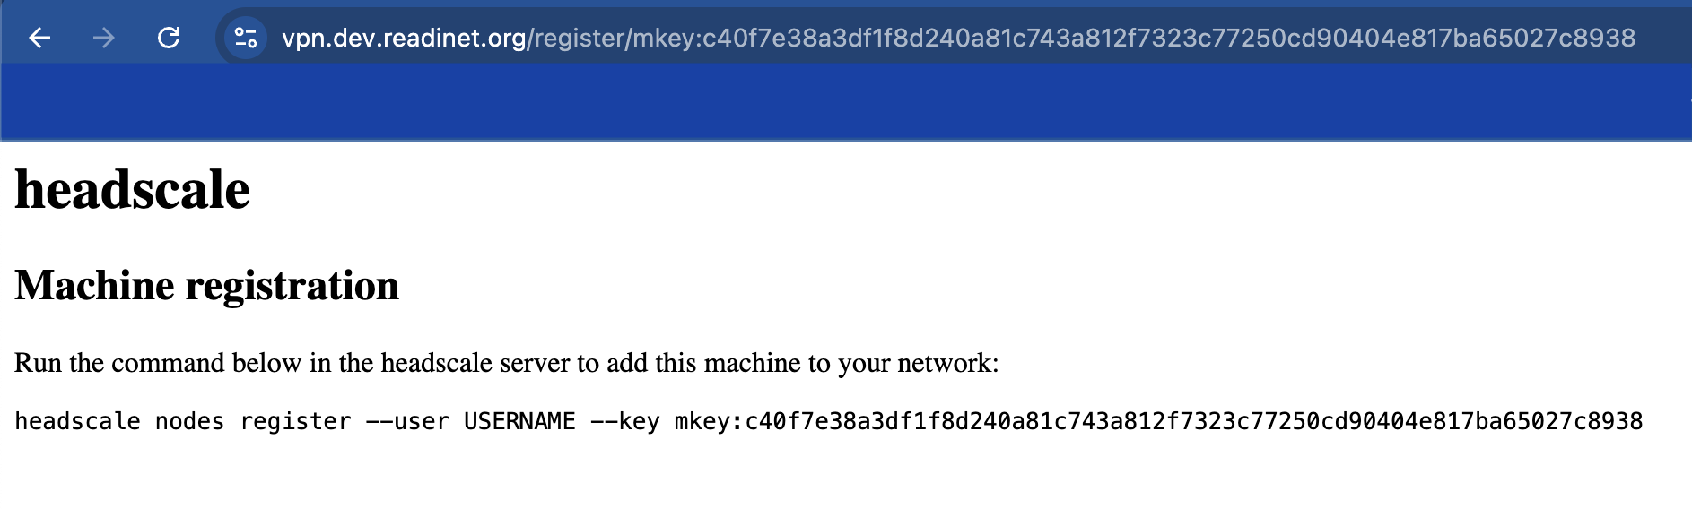This screenshot has height=509, width=1692.
Task: Go back to the previous page
Action: (x=39, y=38)
